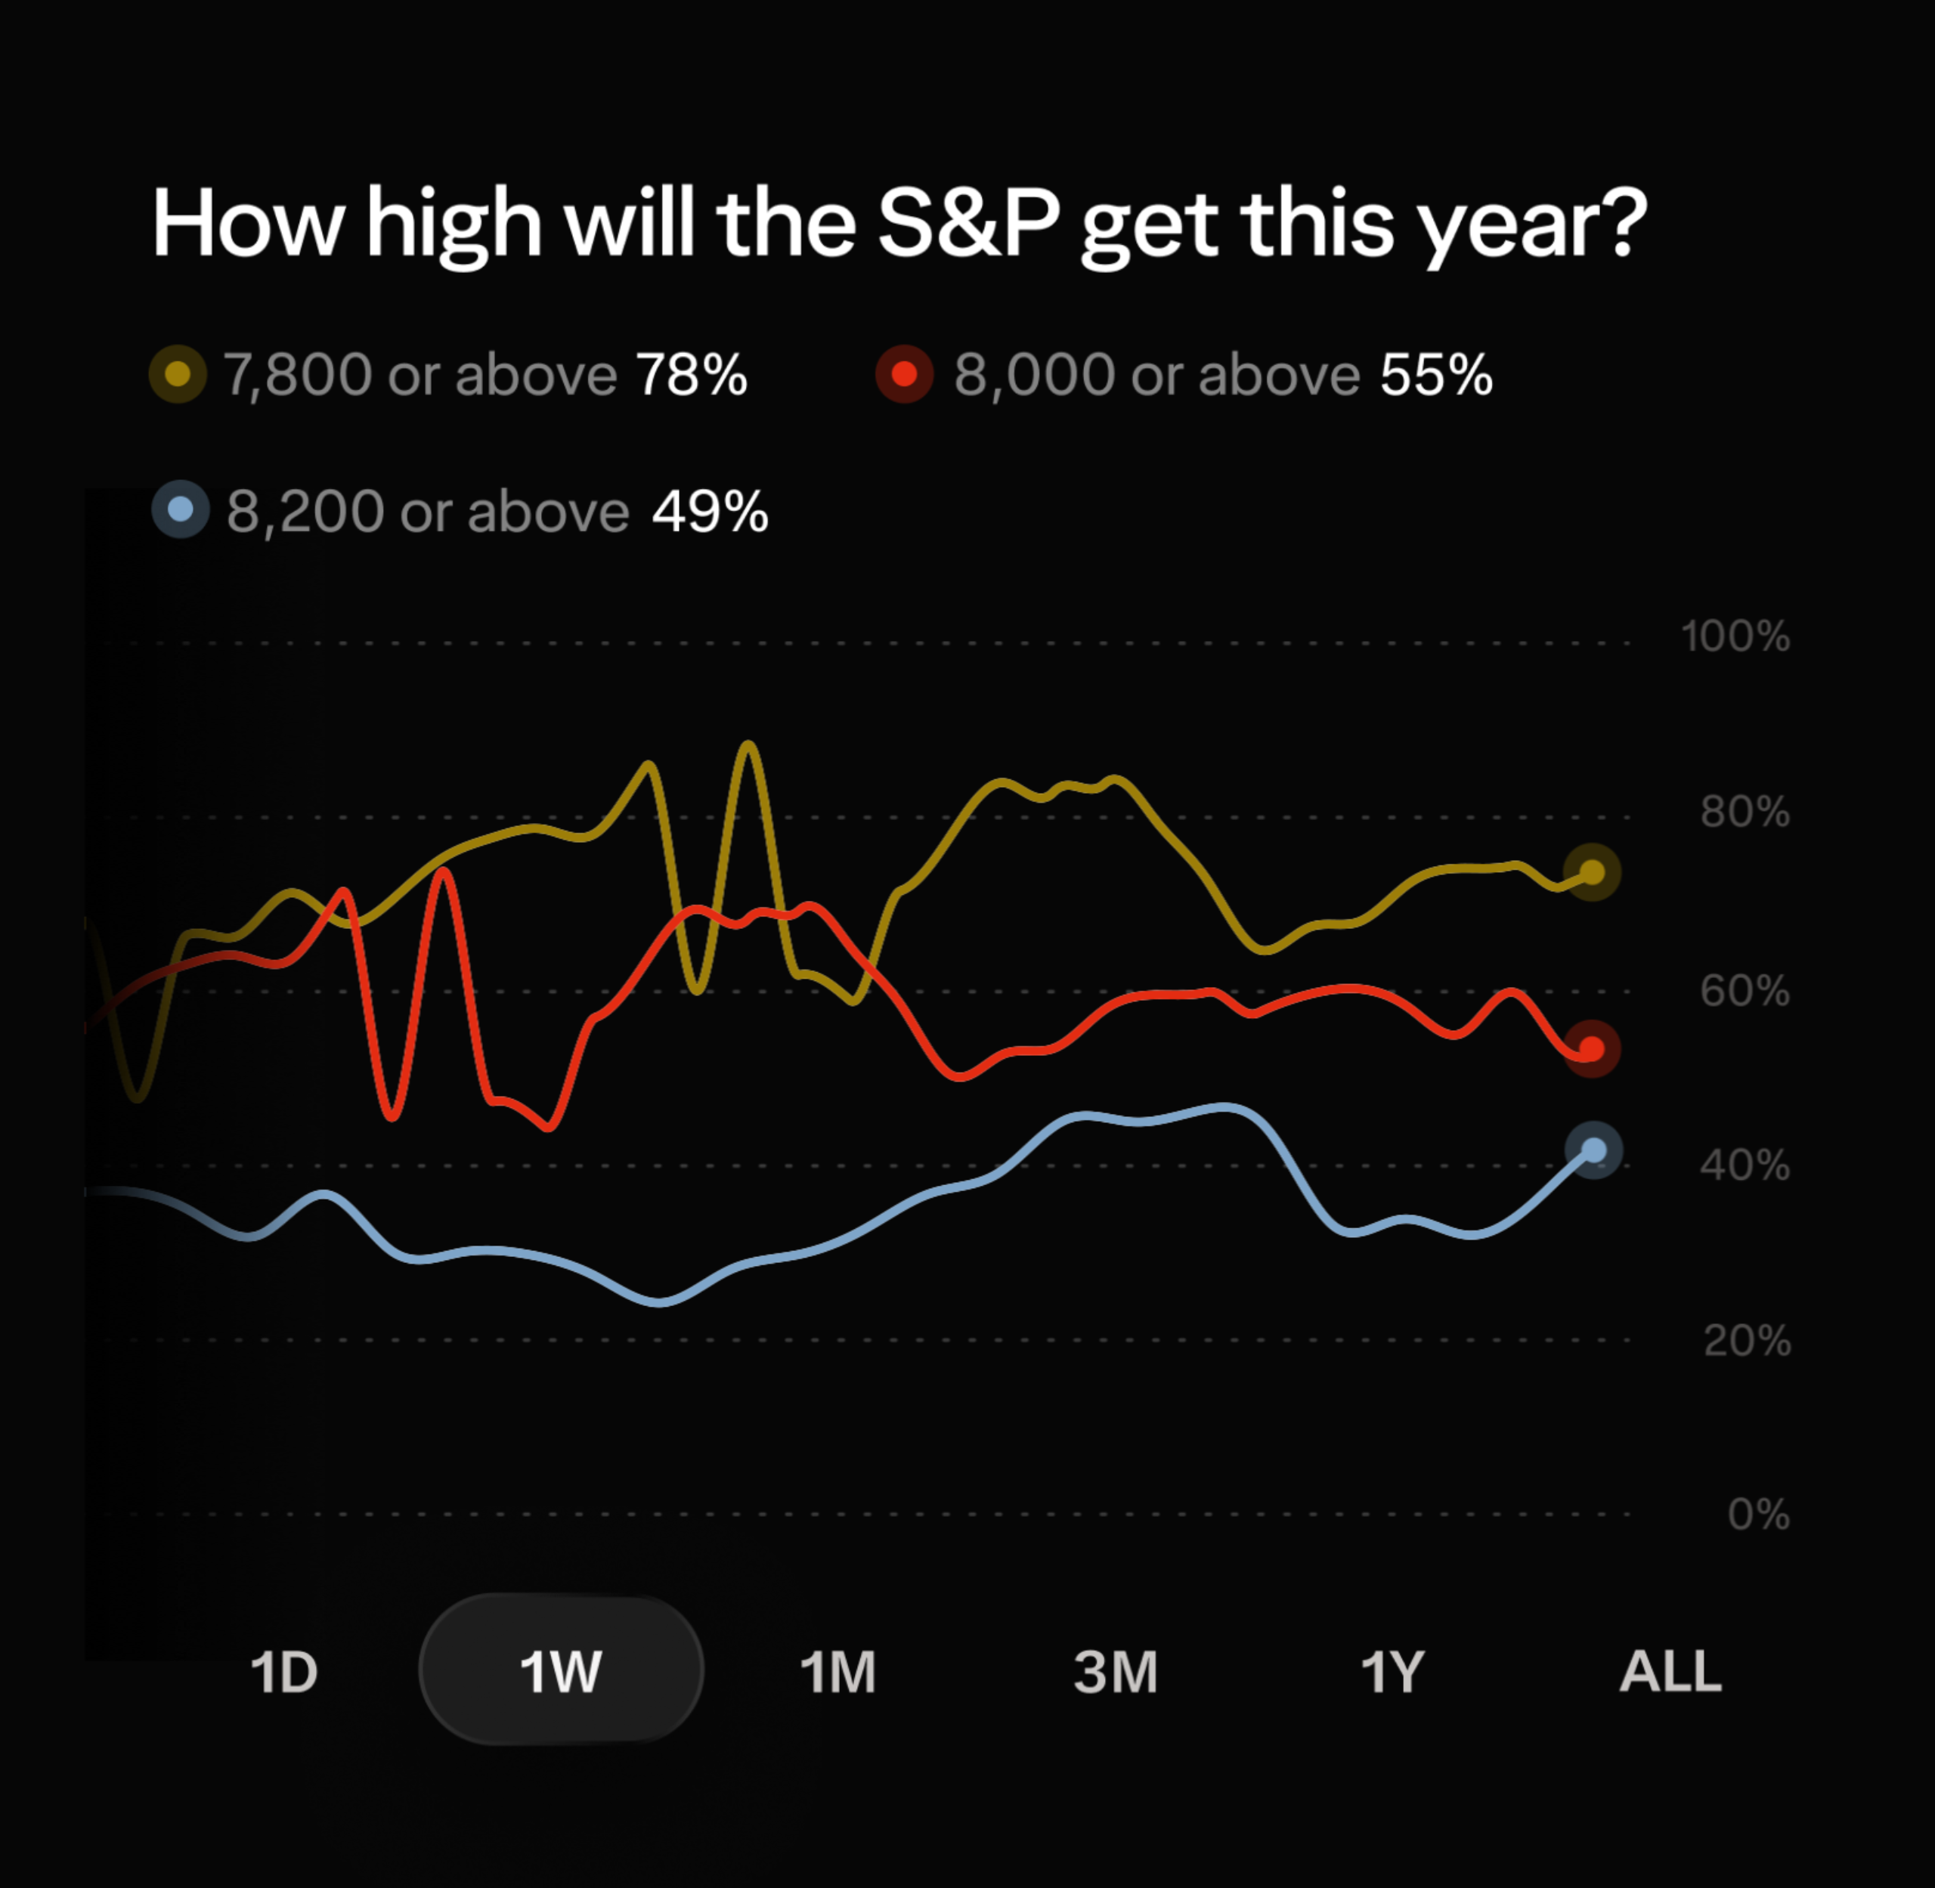The width and height of the screenshot is (1935, 1888).
Task: Click the 78% probability value
Action: coord(692,375)
